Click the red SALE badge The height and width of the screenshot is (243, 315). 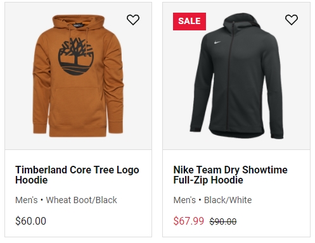(x=190, y=22)
